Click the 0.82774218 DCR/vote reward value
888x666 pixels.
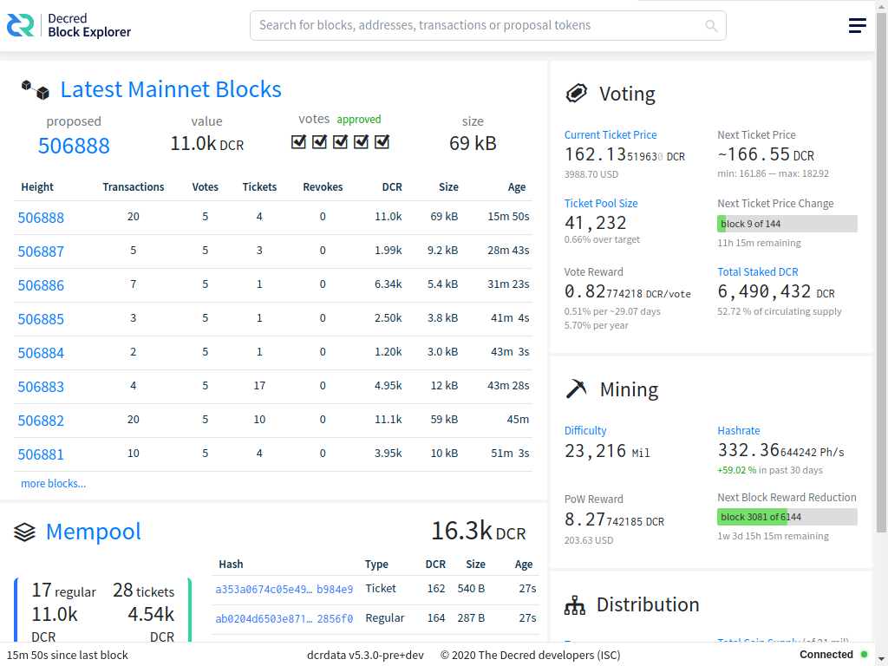[x=628, y=291]
